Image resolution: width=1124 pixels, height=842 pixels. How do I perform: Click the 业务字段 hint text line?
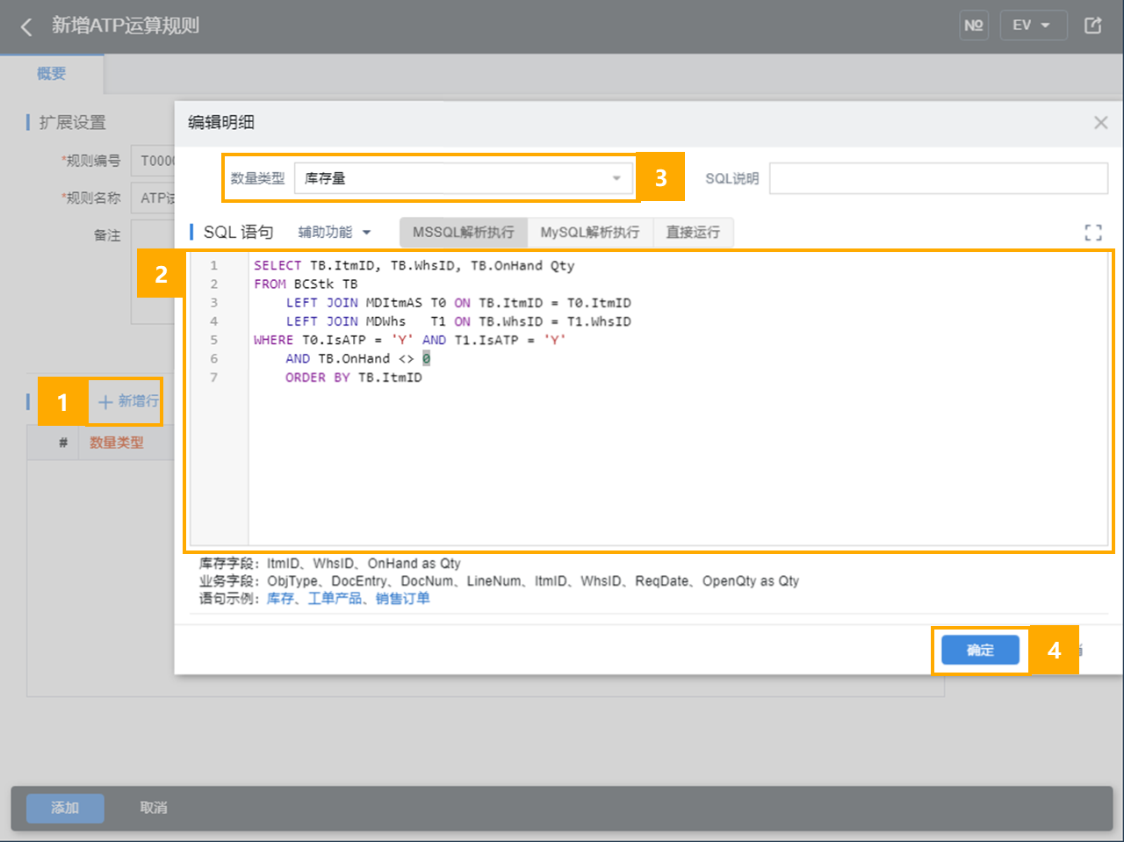(x=499, y=581)
